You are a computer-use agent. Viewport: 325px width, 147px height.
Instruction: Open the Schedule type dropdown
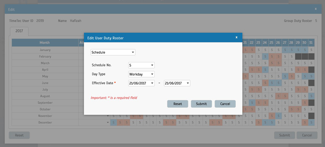click(113, 52)
